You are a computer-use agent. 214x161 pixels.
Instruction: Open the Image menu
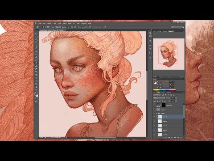pyautogui.click(x=49, y=24)
